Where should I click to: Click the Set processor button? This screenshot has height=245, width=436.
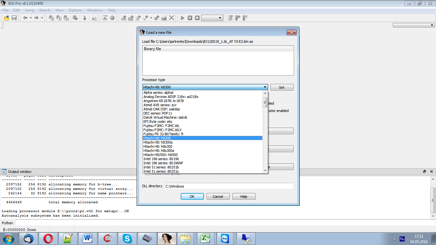point(282,87)
